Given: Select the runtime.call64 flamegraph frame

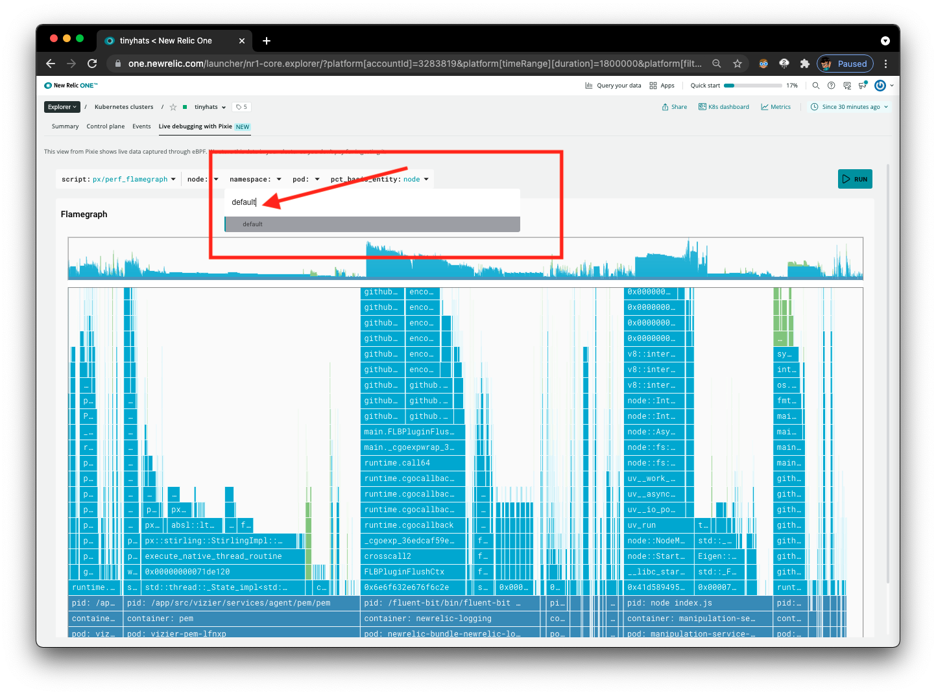Looking at the screenshot, I should coord(413,463).
